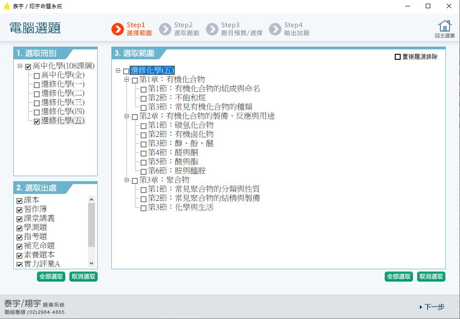This screenshot has width=460, height=319.
Task: Check the 高中化學(全) volume checkbox
Action: click(37, 76)
